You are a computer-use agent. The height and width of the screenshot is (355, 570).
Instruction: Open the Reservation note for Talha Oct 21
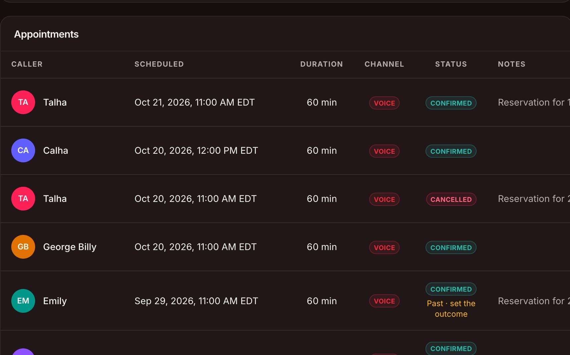534,102
